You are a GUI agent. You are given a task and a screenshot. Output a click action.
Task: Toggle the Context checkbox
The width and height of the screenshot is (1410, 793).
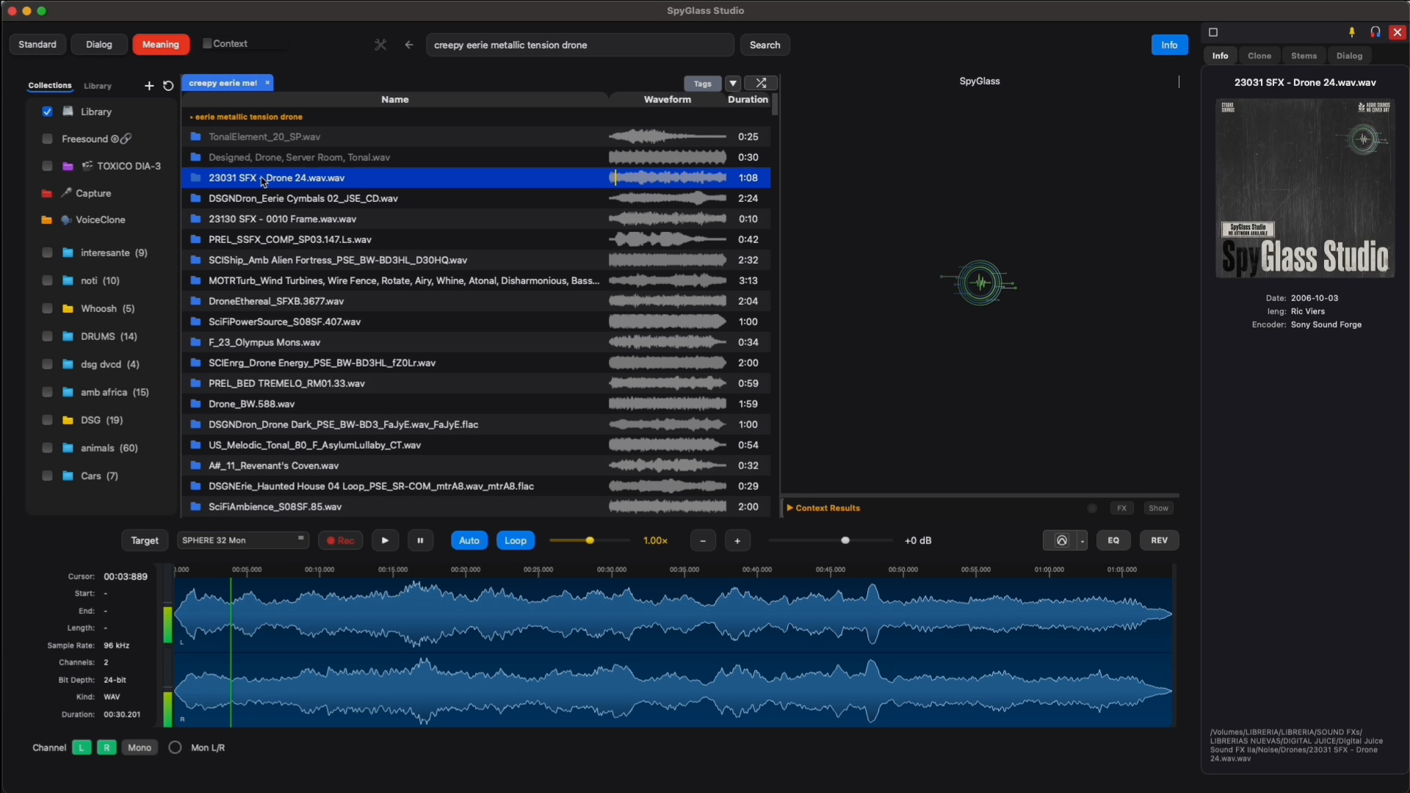click(x=207, y=44)
